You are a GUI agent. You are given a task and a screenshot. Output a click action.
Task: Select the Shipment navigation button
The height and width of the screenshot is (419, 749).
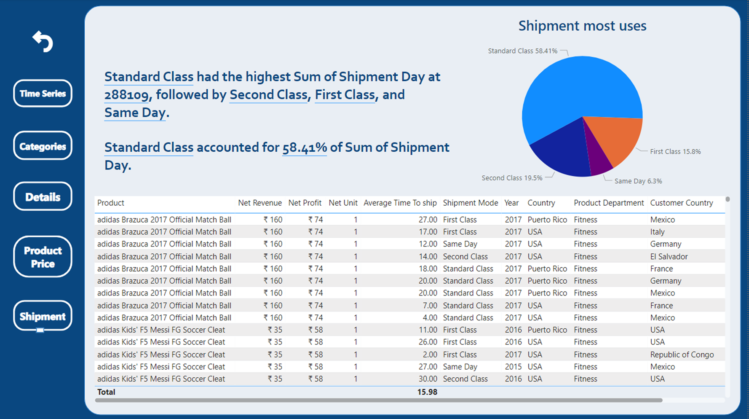42,316
